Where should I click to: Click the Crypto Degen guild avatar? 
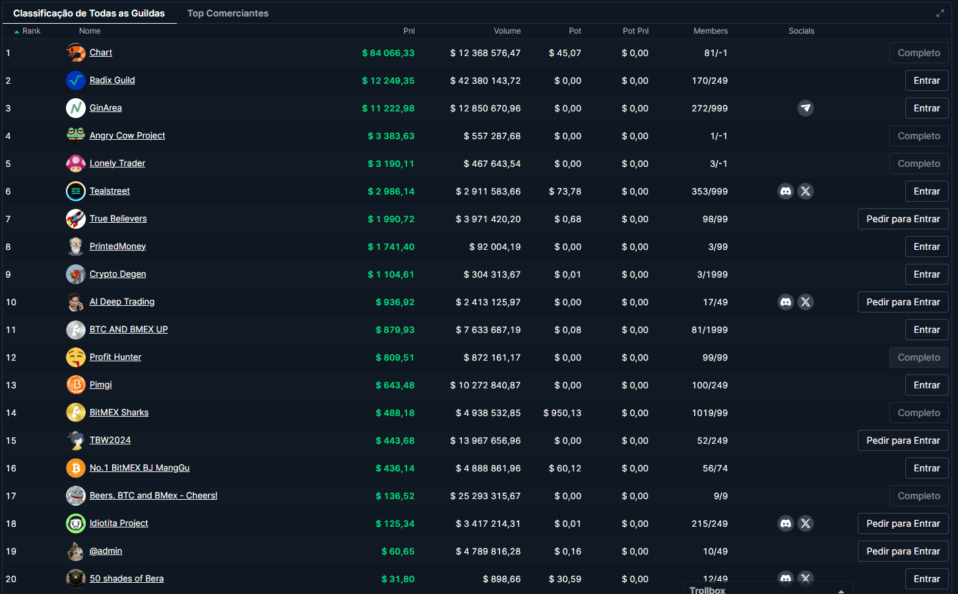(76, 274)
